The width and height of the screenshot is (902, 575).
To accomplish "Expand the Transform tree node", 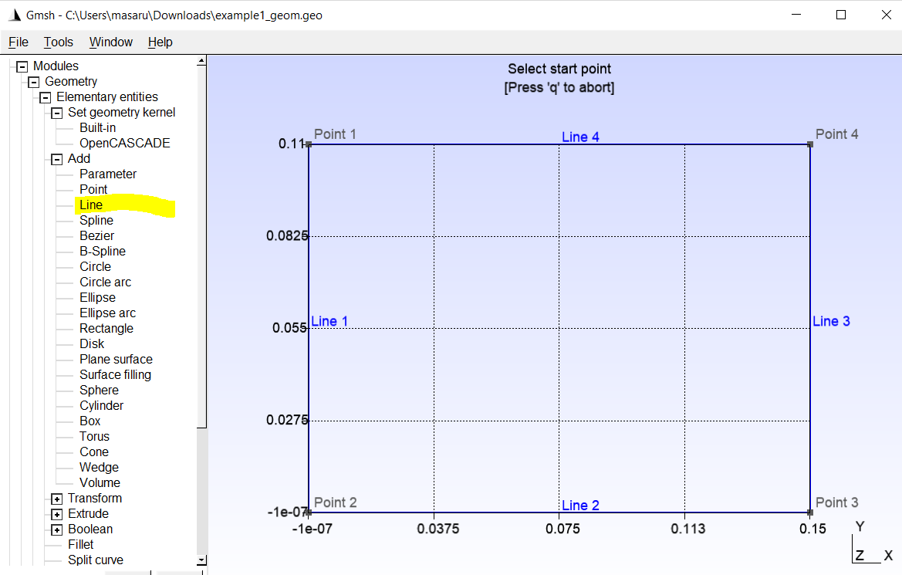I will 56,499.
